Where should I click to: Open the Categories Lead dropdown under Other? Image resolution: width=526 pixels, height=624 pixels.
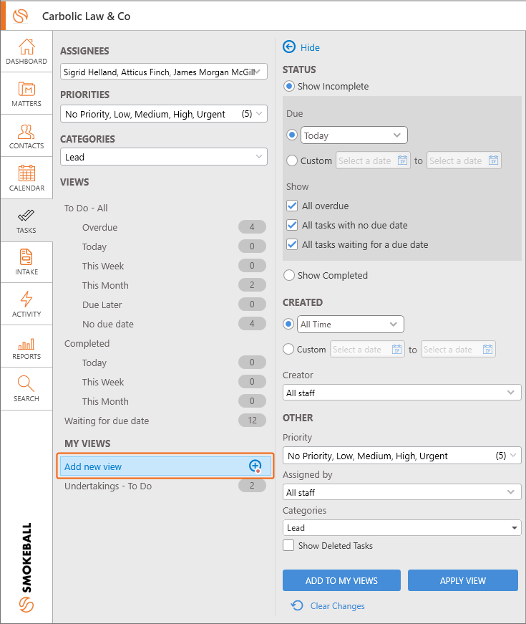[x=401, y=528]
